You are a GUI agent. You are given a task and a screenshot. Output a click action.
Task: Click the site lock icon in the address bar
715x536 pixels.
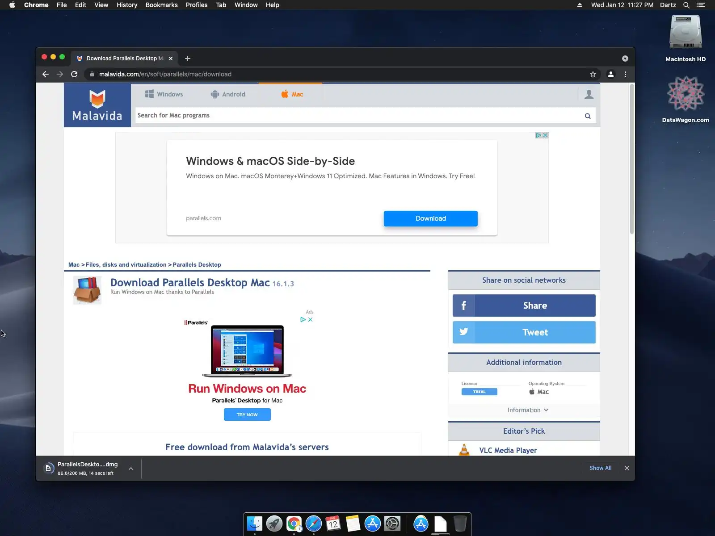92,74
